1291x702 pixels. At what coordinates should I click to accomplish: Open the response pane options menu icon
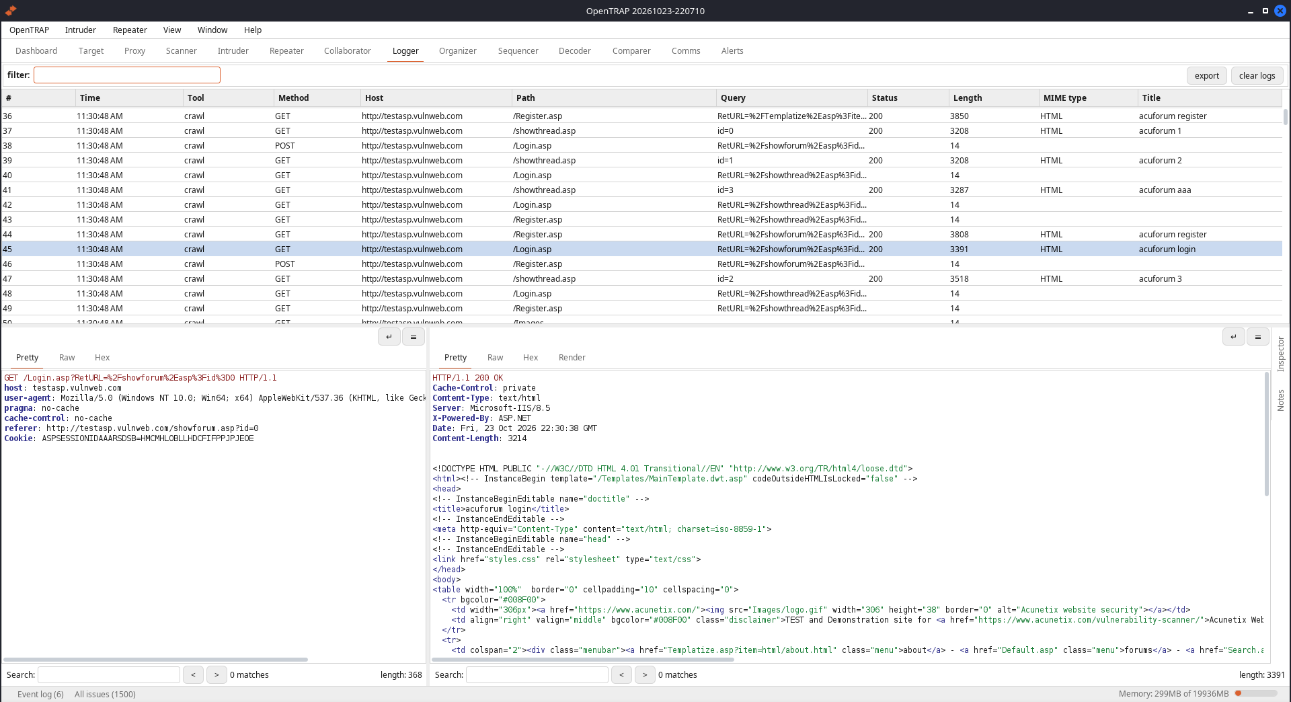pos(1258,337)
